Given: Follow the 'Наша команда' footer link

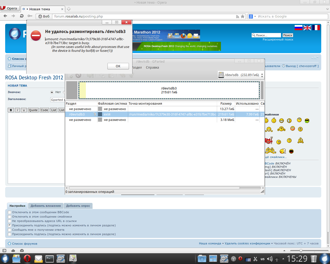Looking at the screenshot, I should pyautogui.click(x=210, y=243).
